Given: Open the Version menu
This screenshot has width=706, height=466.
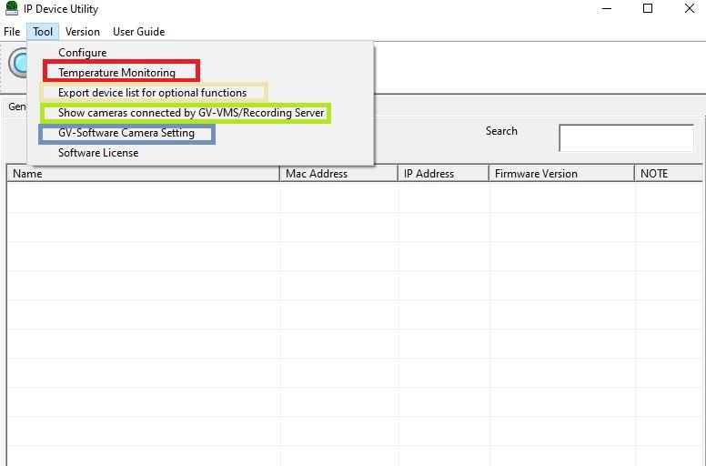Looking at the screenshot, I should click(x=83, y=32).
